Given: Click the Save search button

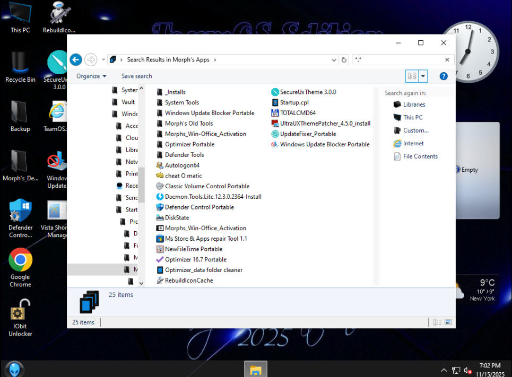Looking at the screenshot, I should pyautogui.click(x=136, y=76).
